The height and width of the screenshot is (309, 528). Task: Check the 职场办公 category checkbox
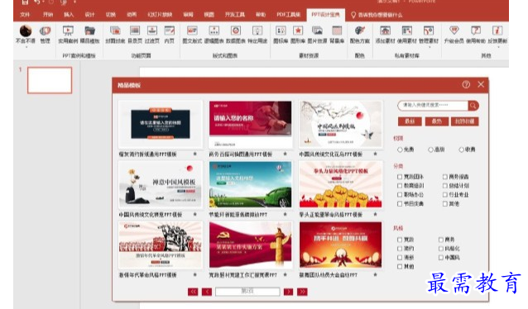tap(400, 195)
